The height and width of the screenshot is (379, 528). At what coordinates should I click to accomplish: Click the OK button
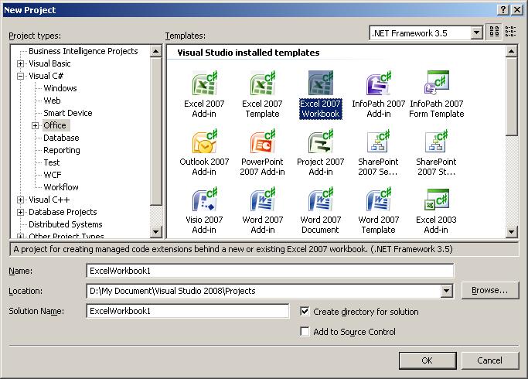coord(428,360)
